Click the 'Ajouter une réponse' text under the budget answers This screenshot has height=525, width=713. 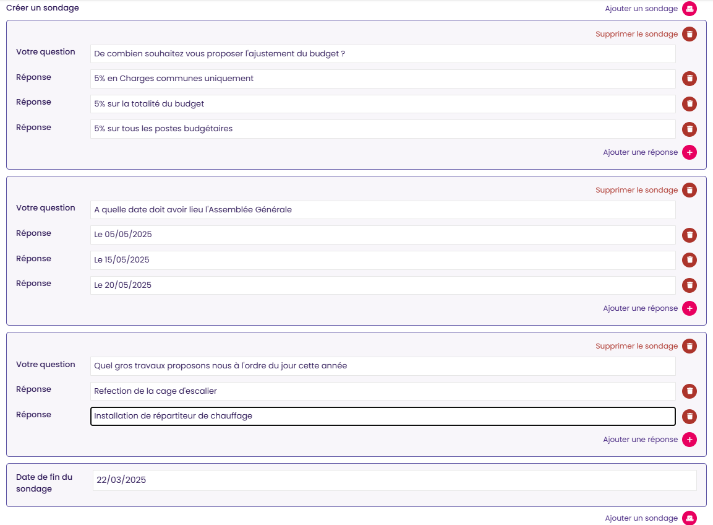pos(640,152)
